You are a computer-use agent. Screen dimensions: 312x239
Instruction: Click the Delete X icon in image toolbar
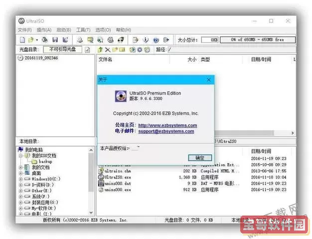(108, 49)
